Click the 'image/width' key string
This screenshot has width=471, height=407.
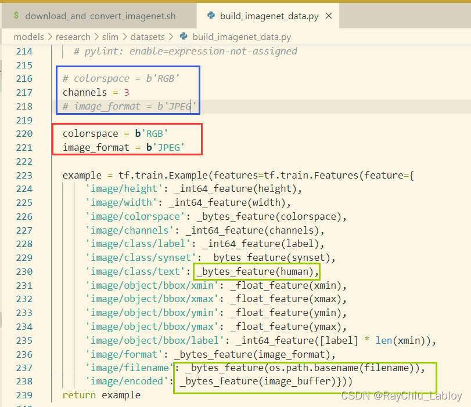point(121,202)
